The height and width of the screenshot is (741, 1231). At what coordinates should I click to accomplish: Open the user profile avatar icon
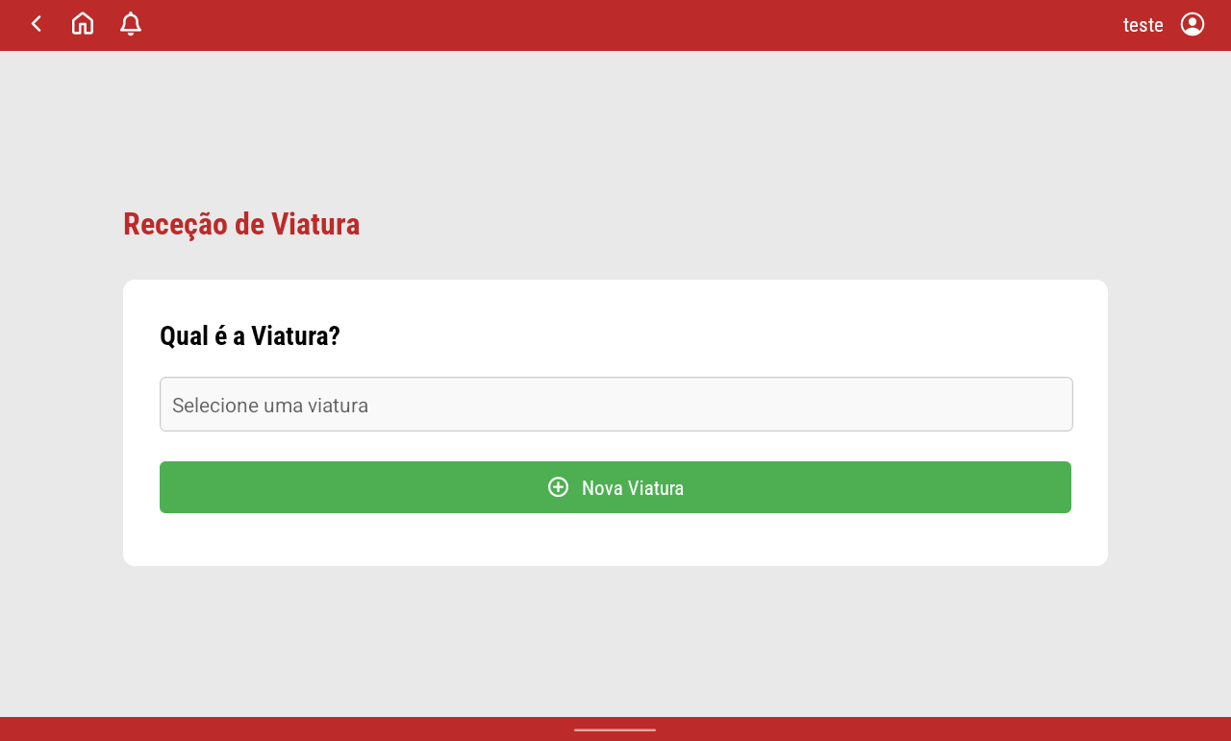1193,24
